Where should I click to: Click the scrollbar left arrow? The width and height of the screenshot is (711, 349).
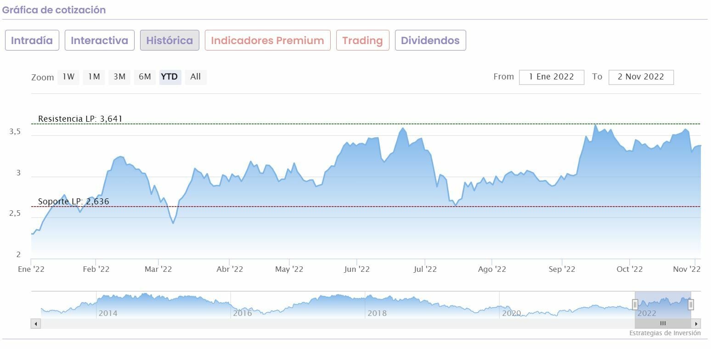pos(36,324)
